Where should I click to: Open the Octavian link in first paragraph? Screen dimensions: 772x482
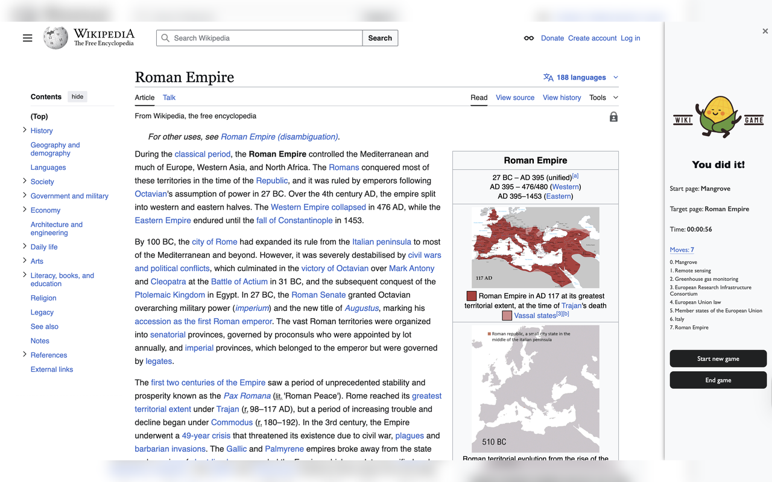click(151, 193)
